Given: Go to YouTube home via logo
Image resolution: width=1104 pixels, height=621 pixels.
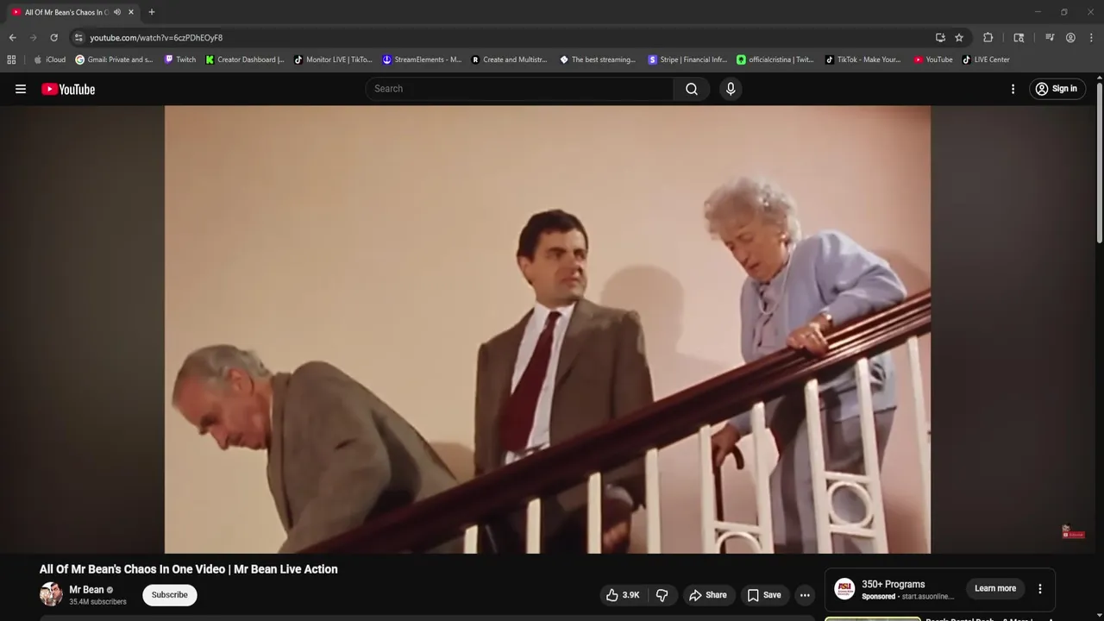Looking at the screenshot, I should (x=68, y=89).
